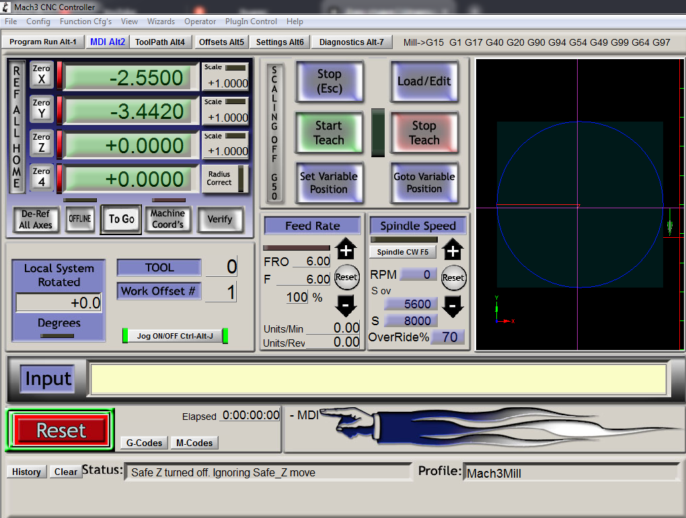
Task: Decrease feed rate with minus arrow
Action: pos(346,304)
